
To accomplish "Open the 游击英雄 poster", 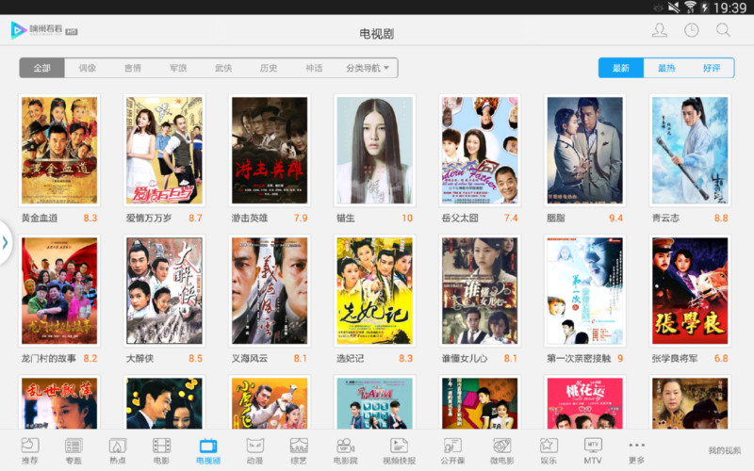I will point(270,151).
